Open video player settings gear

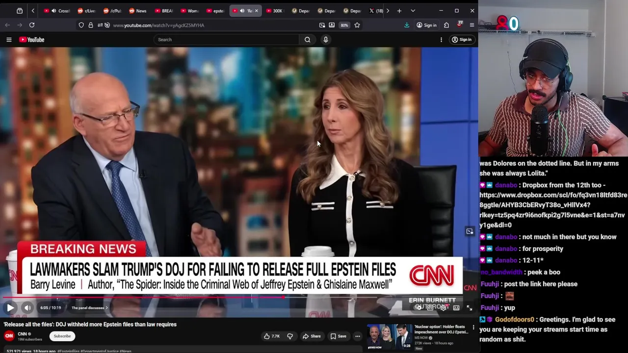pyautogui.click(x=443, y=308)
